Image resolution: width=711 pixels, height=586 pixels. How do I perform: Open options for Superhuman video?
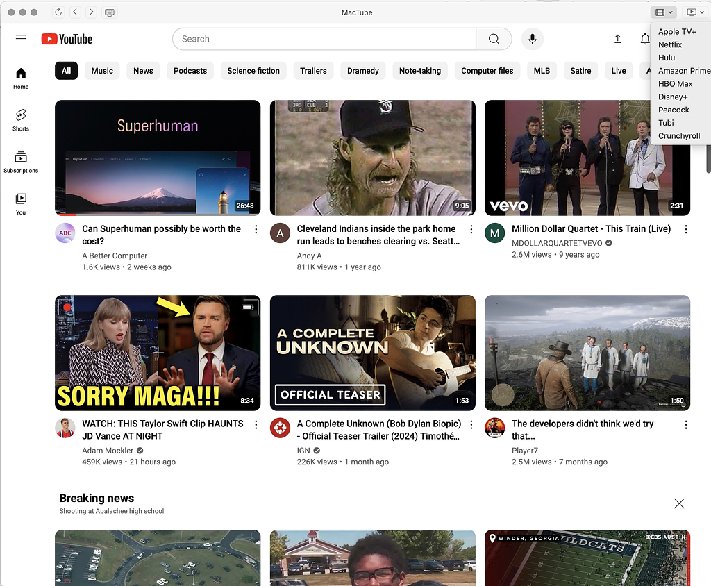tap(256, 229)
